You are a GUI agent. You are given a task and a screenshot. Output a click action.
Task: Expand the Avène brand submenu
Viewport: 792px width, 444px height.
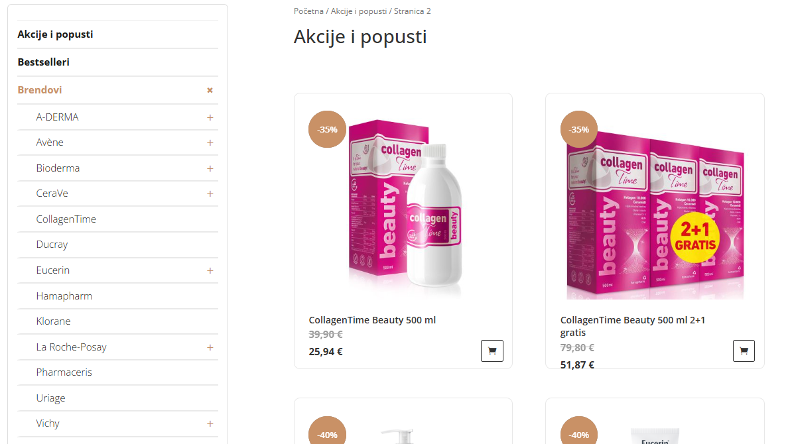[x=210, y=142]
